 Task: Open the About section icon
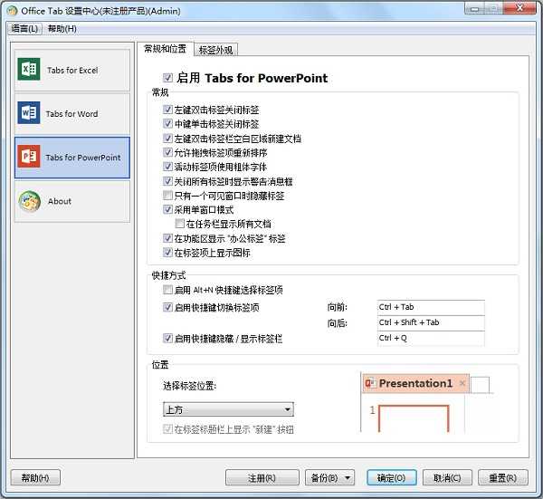pyautogui.click(x=30, y=201)
